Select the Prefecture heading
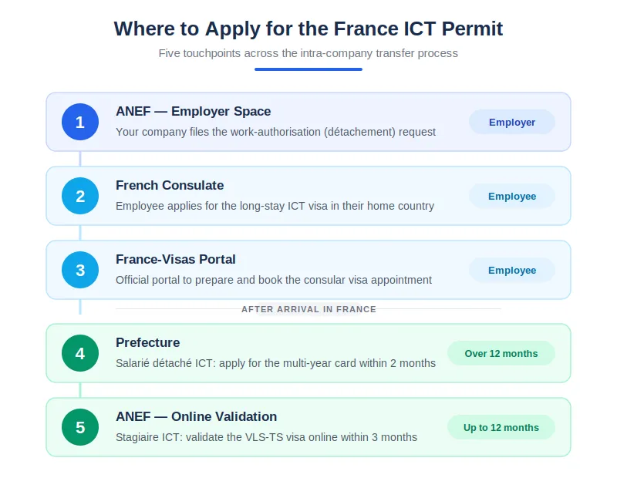The image size is (617, 478). 147,342
